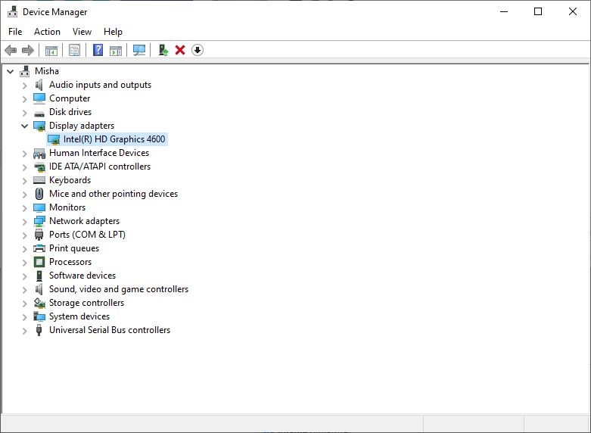Click the Keyboards icon
Viewport: 591px width, 433px height.
tap(39, 180)
